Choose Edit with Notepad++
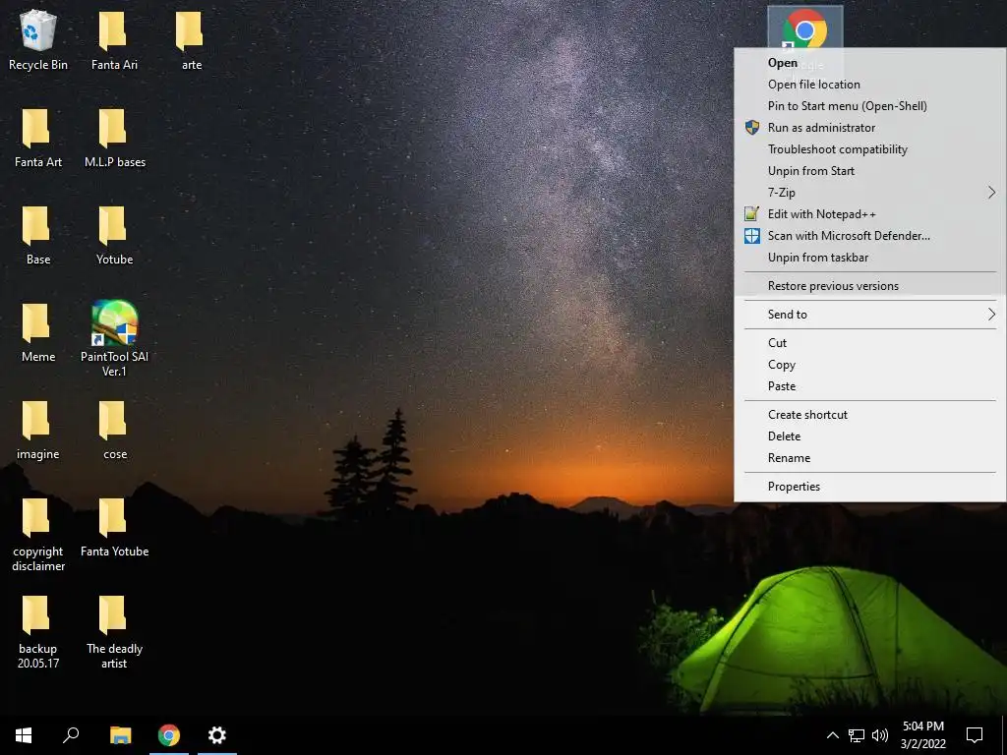 tap(869, 213)
